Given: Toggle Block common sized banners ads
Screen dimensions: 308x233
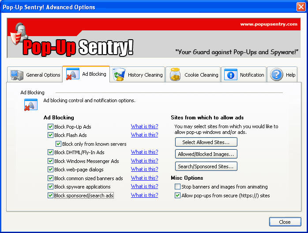Looking at the screenshot, I should [50, 178].
